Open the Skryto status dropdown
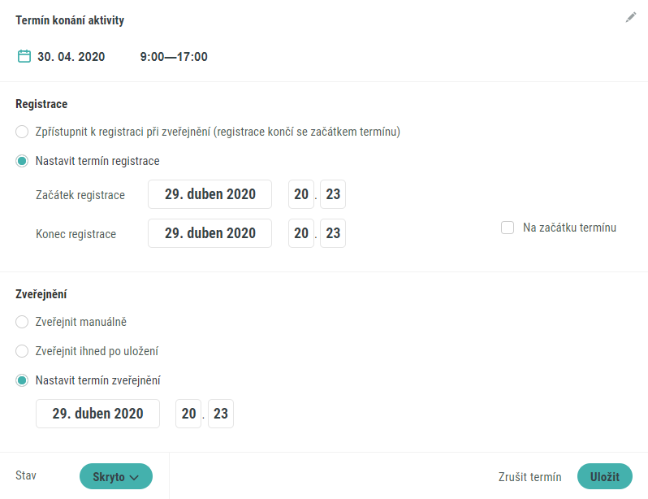The height and width of the screenshot is (499, 648). (115, 476)
